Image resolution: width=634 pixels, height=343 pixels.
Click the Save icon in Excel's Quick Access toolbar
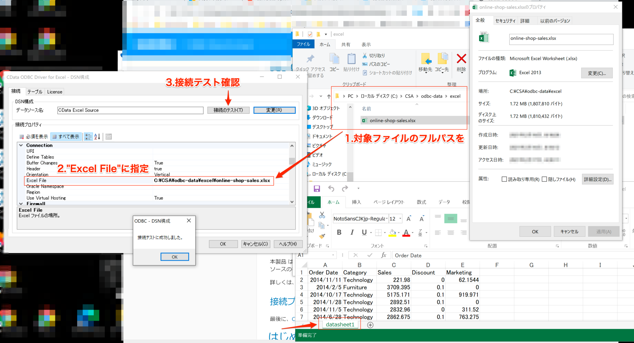(x=317, y=189)
